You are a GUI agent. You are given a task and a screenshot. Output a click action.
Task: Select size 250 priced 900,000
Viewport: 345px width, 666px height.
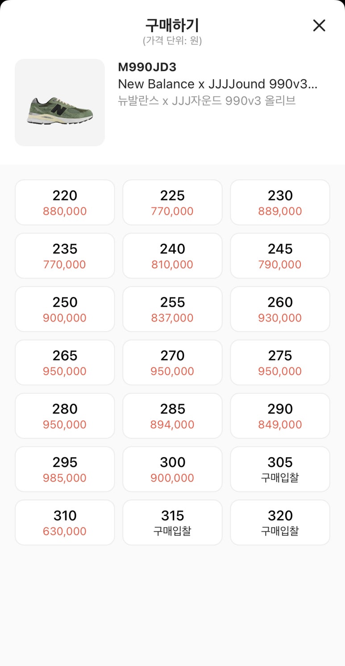pyautogui.click(x=65, y=309)
